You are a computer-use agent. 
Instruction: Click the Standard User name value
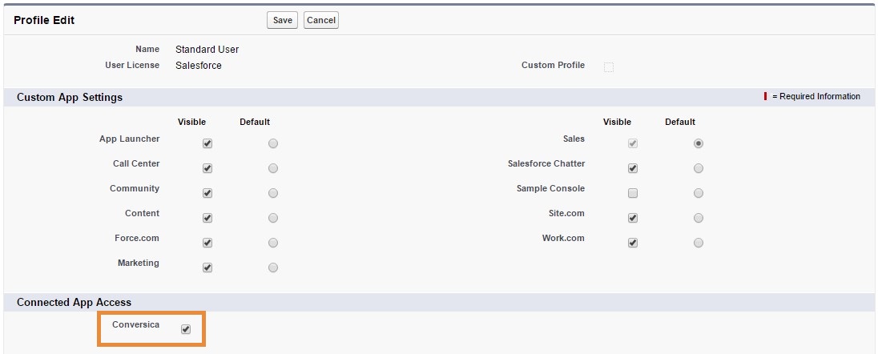coord(207,50)
